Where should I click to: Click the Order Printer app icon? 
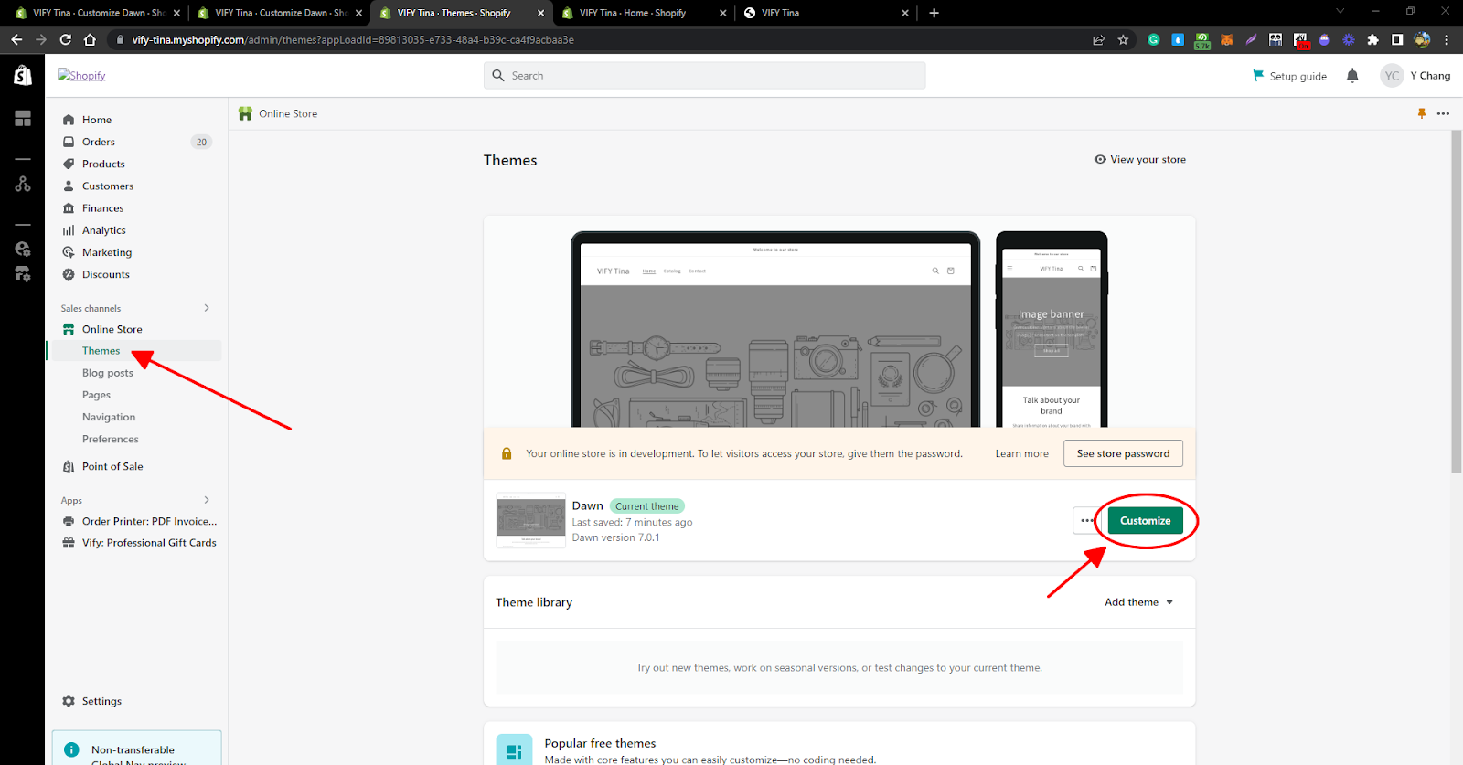(69, 521)
